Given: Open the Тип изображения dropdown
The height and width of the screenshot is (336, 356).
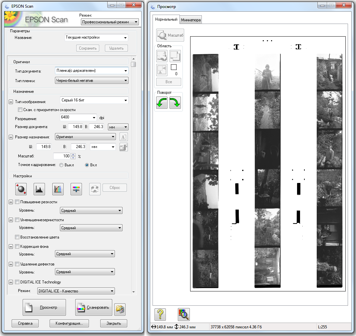Looking at the screenshot, I should (x=94, y=100).
